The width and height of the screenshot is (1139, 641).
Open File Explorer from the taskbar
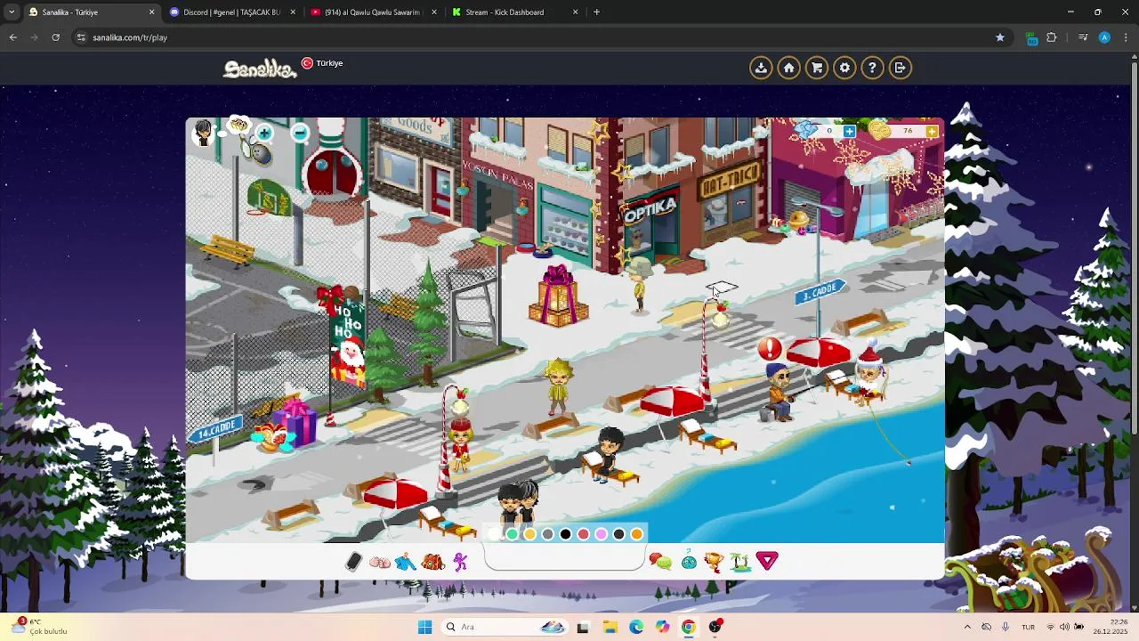[x=610, y=627]
